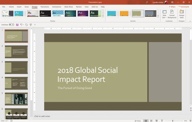
Task: Apply the white Office theme with colored bar
Action: (x=33, y=14)
